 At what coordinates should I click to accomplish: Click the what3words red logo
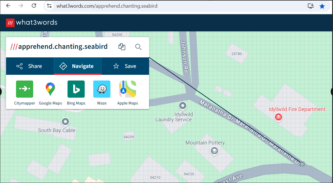10,23
